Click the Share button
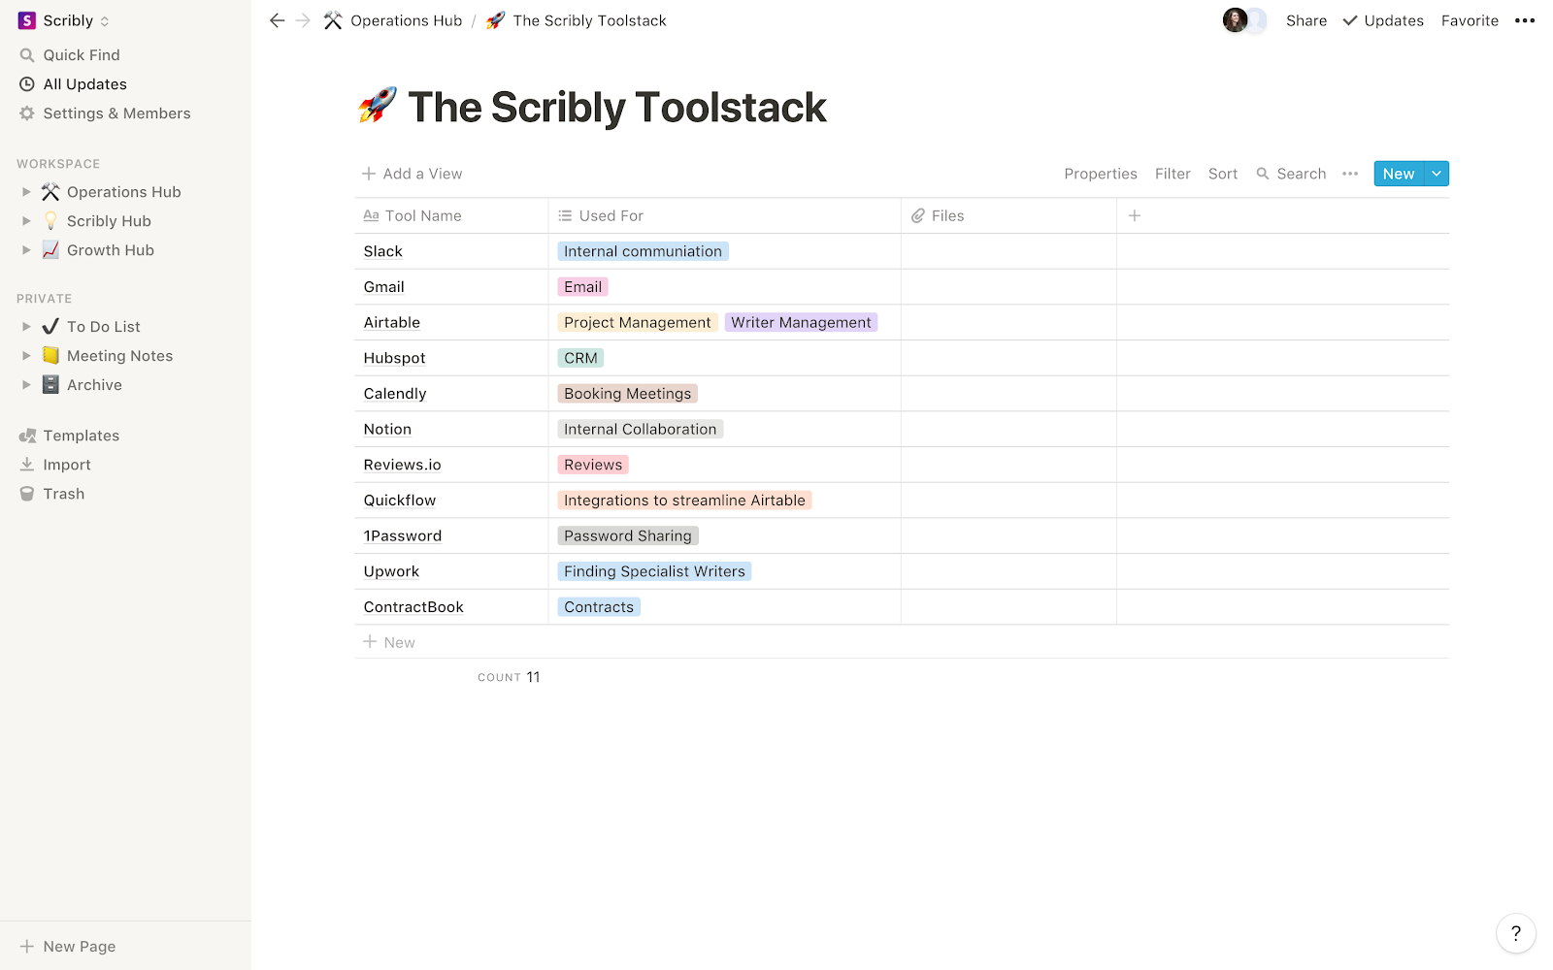 pyautogui.click(x=1306, y=20)
